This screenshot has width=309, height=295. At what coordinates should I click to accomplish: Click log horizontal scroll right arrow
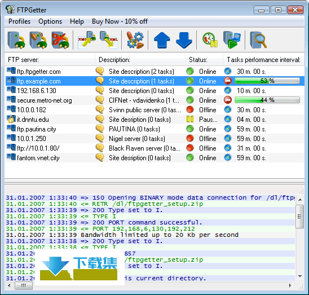click(290, 285)
